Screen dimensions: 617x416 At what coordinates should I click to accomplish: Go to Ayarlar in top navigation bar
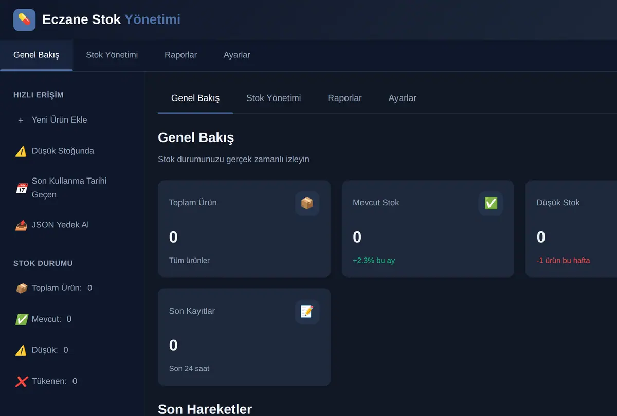click(x=237, y=55)
